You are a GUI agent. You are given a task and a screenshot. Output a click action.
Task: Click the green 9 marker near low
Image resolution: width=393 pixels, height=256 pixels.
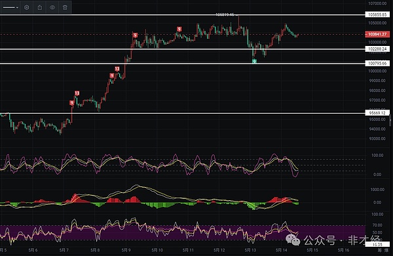[254, 61]
